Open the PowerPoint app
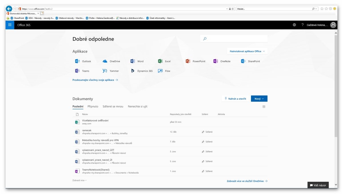This screenshot has height=194, width=343. coord(196,61)
